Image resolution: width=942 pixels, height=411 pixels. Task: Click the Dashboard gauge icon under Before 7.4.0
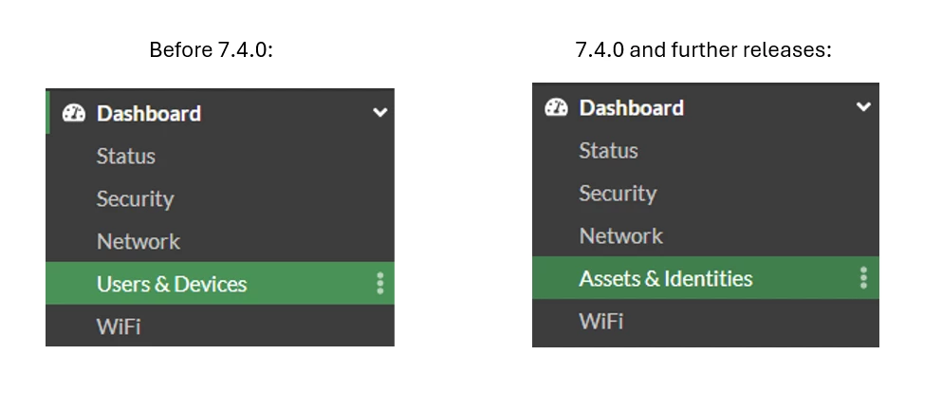[x=74, y=113]
